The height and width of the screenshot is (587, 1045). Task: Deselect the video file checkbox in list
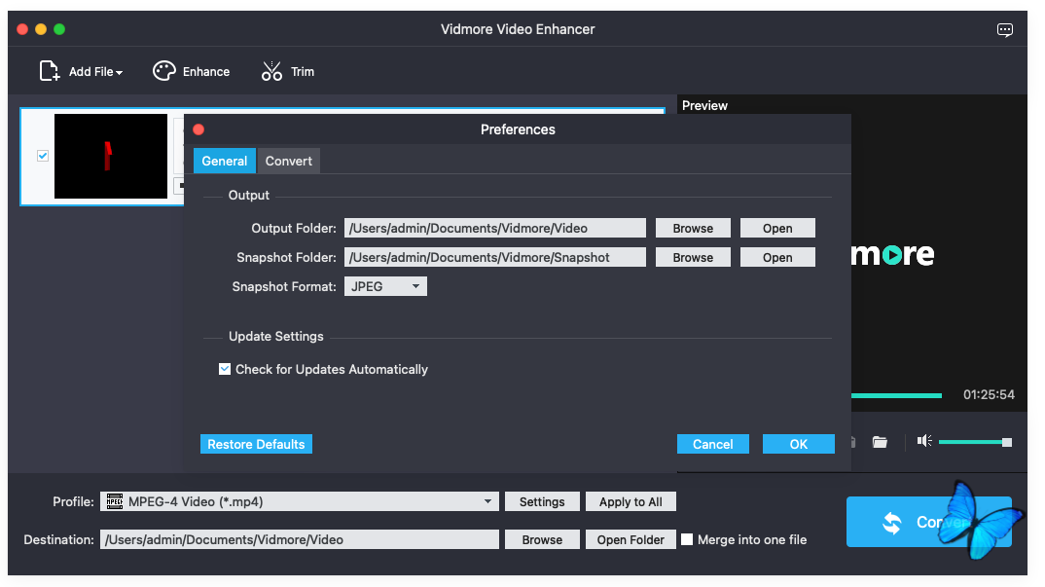point(43,156)
